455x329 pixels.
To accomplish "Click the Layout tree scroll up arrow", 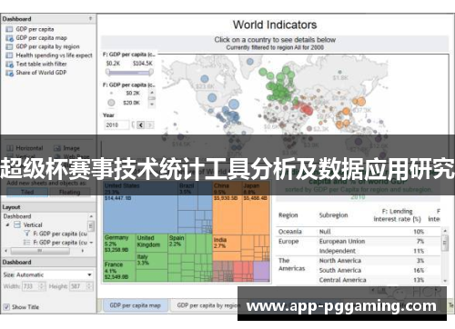I will 91,216.
